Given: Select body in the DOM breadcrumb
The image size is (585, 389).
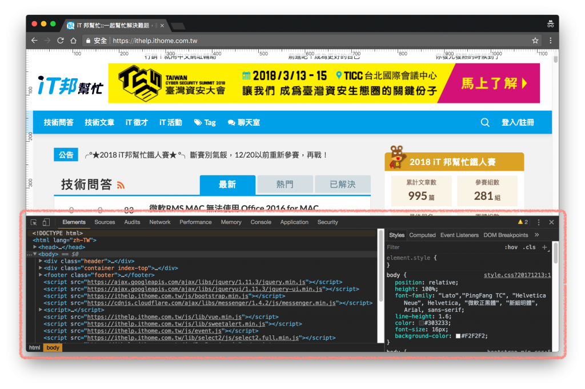Looking at the screenshot, I should (53, 348).
